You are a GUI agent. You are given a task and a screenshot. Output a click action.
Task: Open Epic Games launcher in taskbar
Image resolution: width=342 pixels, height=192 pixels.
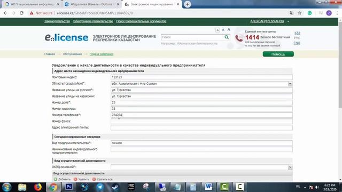[x=131, y=187]
